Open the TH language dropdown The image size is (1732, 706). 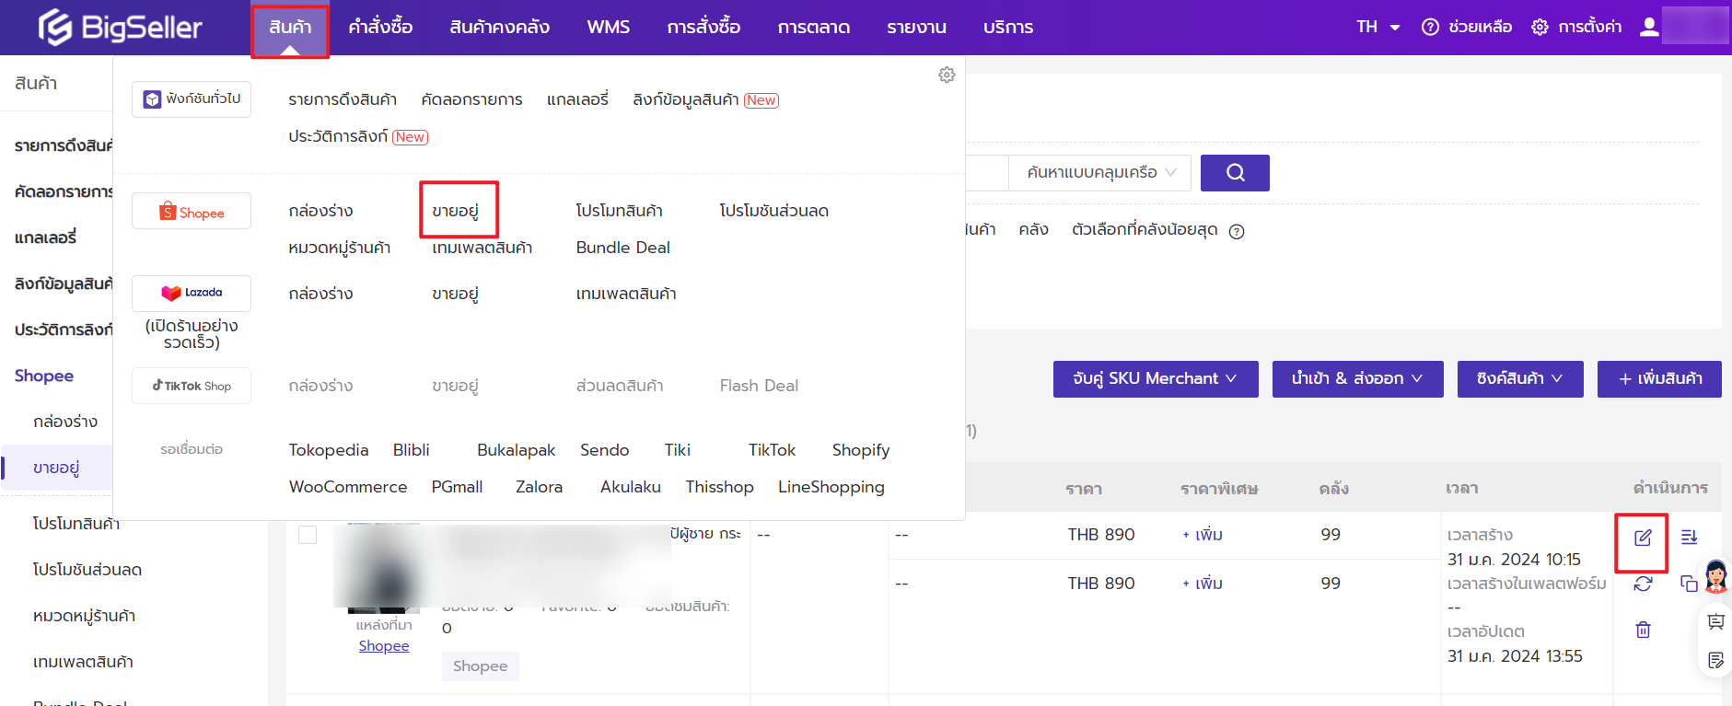(x=1377, y=27)
